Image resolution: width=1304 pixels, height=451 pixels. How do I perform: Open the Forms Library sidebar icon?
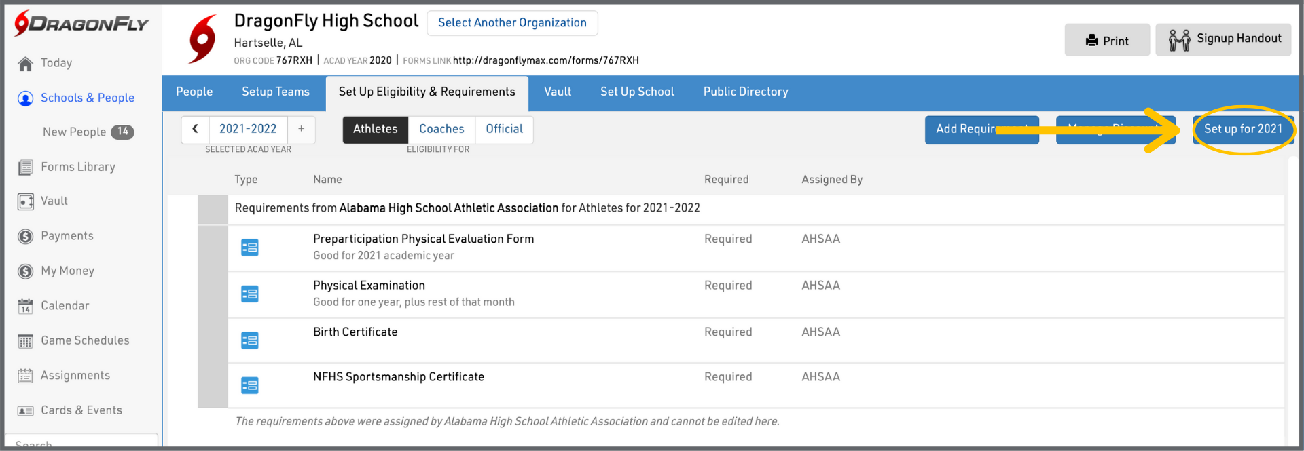pyautogui.click(x=25, y=168)
